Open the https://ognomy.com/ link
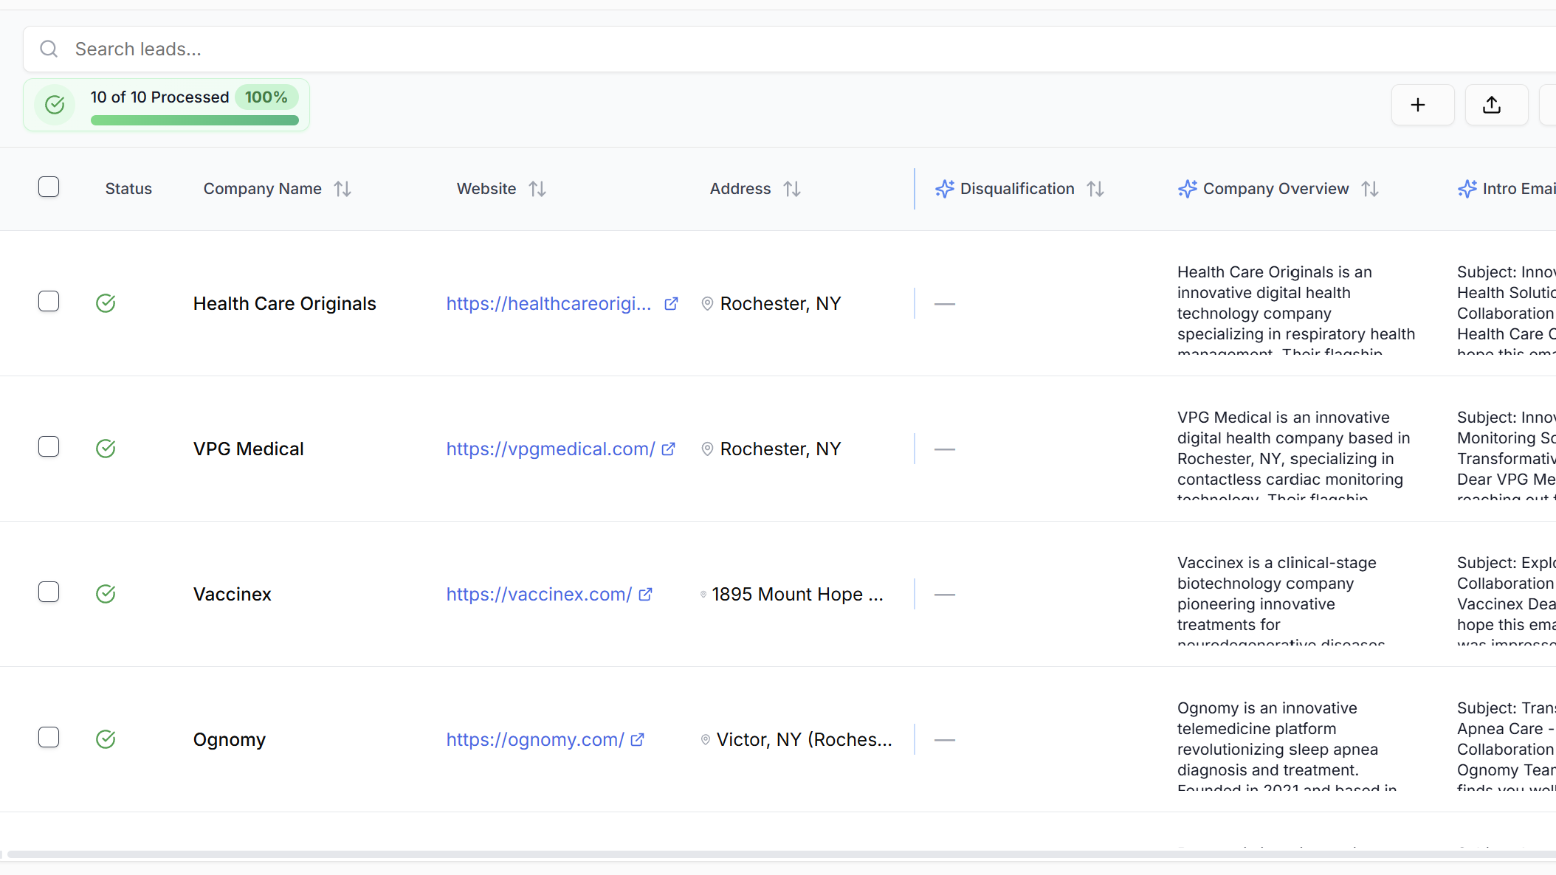This screenshot has width=1556, height=875. pos(535,739)
